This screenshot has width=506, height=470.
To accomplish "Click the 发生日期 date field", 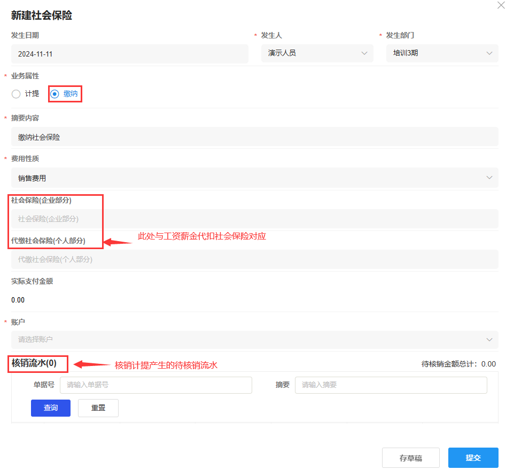I will pyautogui.click(x=129, y=54).
